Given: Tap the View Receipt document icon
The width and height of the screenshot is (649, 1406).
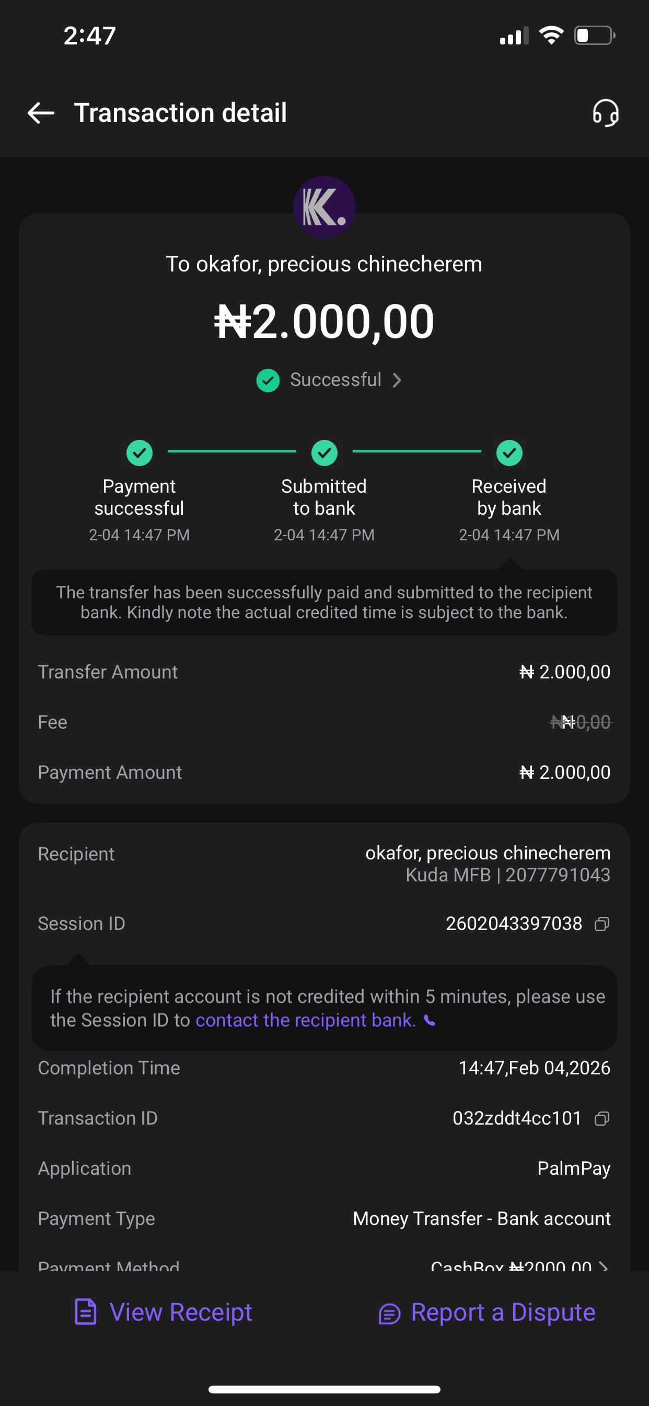Looking at the screenshot, I should (86, 1313).
